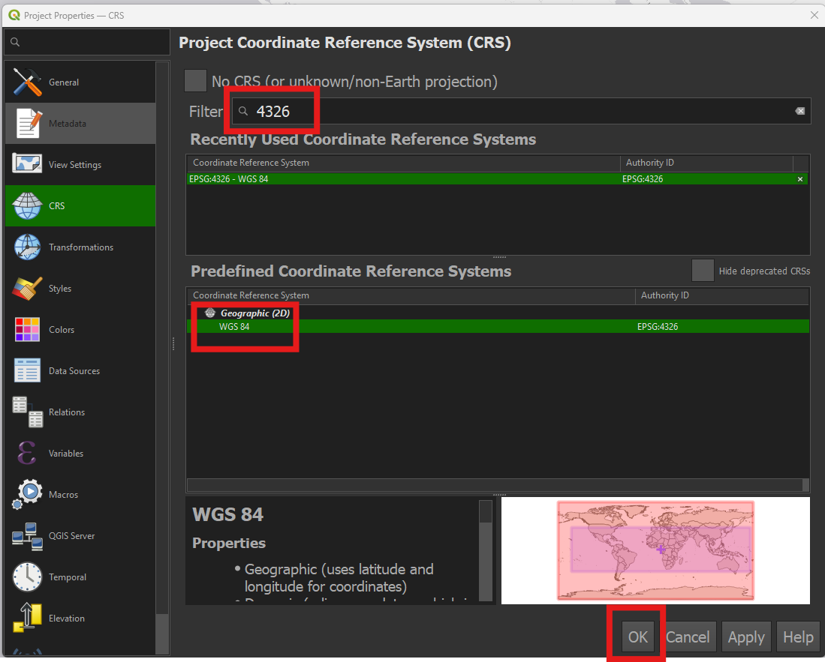
Task: Open the Macros gear icon
Action: (27, 494)
